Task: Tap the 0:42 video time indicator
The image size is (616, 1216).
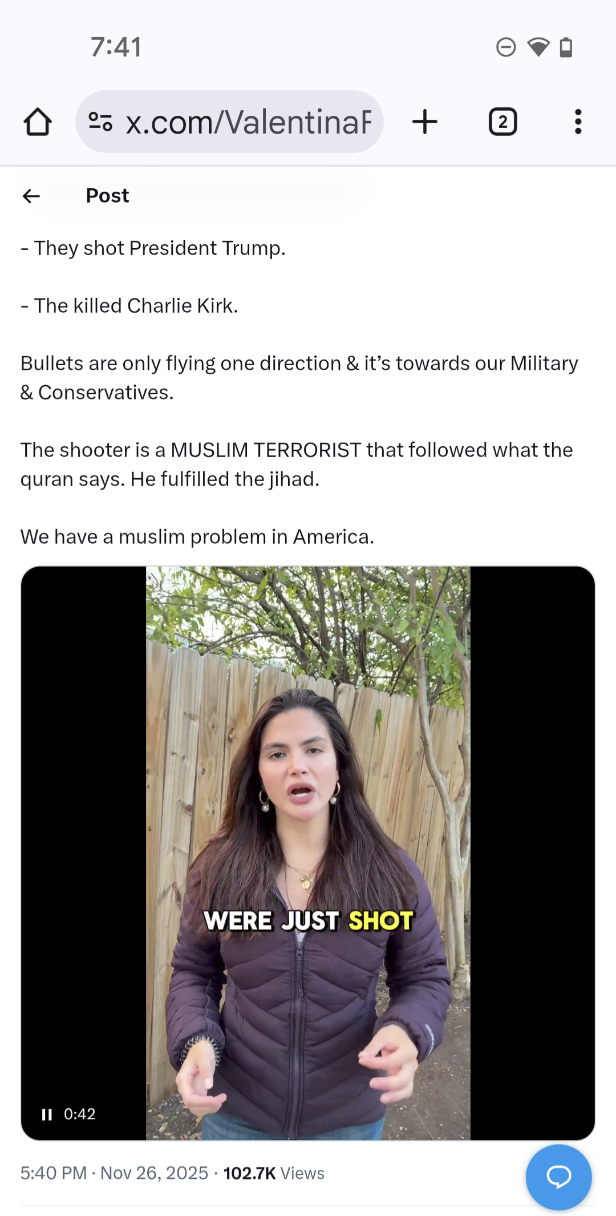Action: point(79,1114)
